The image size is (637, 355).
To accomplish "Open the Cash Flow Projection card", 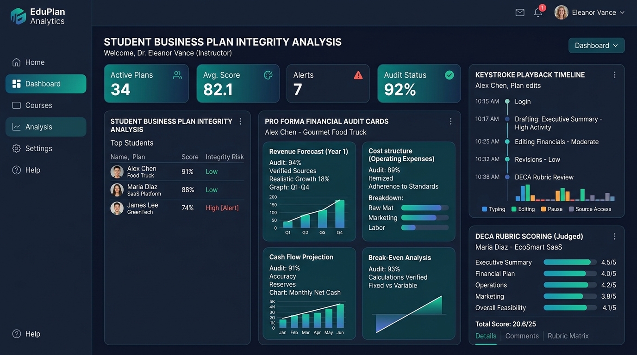I will pos(309,294).
